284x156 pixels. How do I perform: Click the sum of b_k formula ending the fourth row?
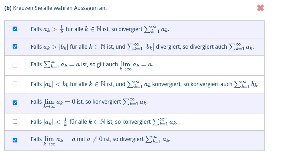[x=246, y=84]
